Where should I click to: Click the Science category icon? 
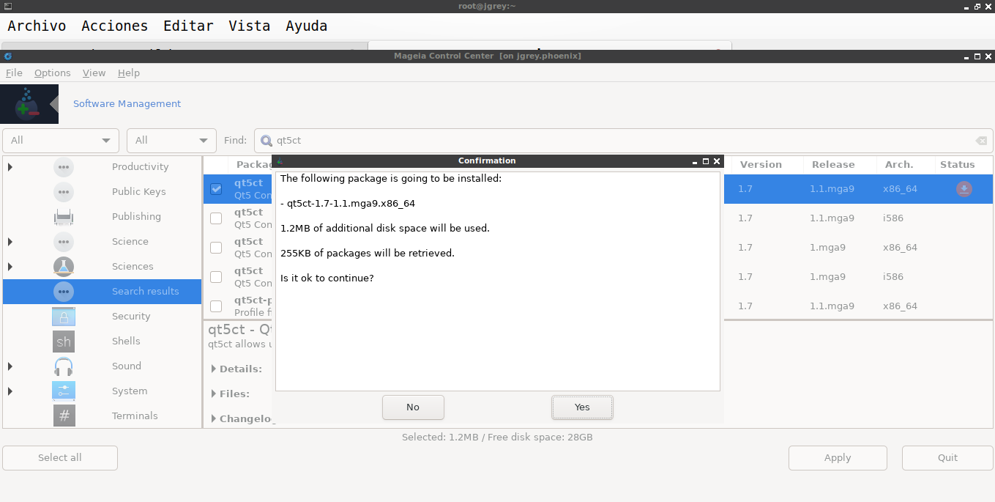[x=64, y=242]
